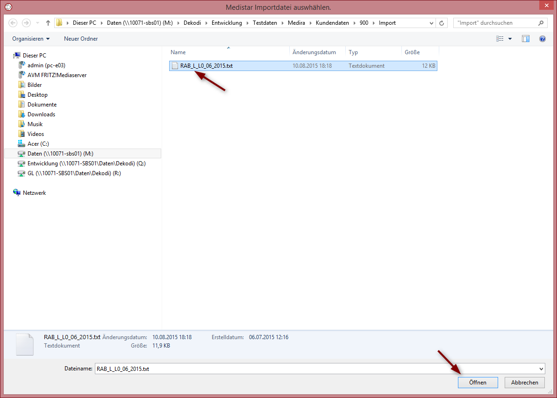Click the Öffnen button

coord(478,383)
